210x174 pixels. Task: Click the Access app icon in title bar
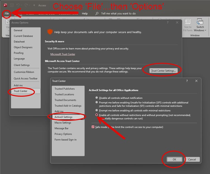pyautogui.click(x=6, y=5)
